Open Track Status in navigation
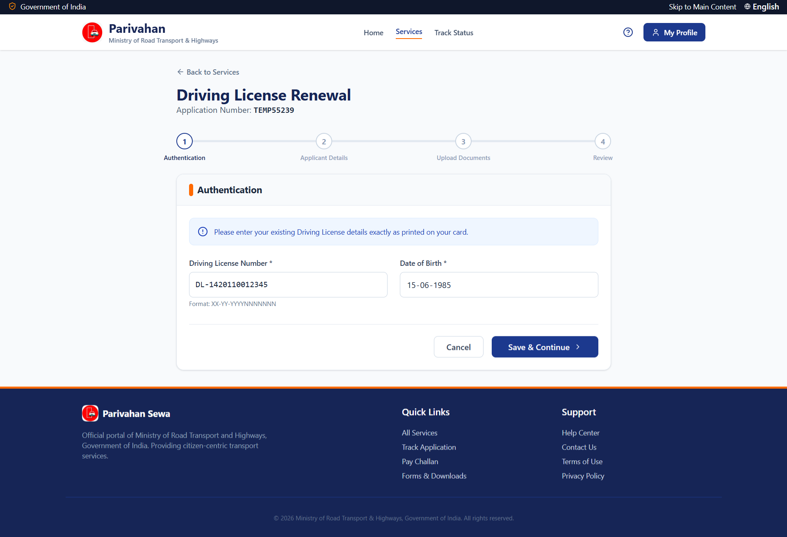Image resolution: width=787 pixels, height=537 pixels. click(454, 33)
